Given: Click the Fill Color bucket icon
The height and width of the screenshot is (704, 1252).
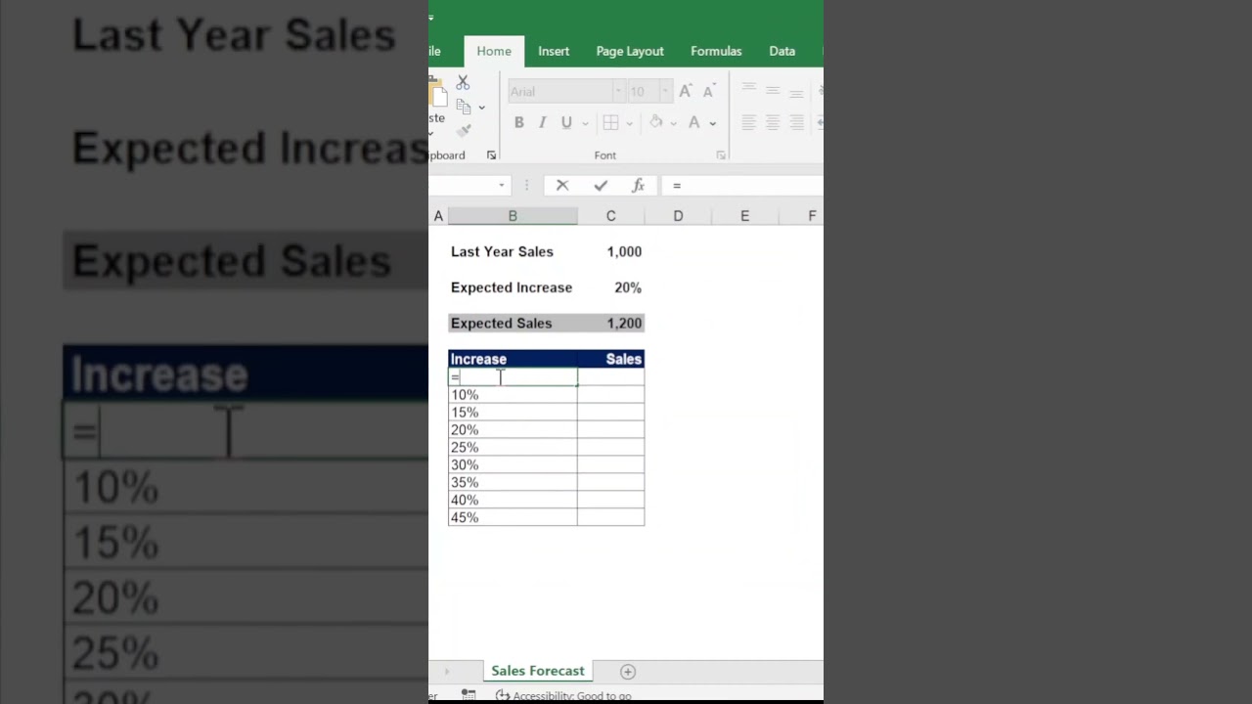Looking at the screenshot, I should (656, 122).
